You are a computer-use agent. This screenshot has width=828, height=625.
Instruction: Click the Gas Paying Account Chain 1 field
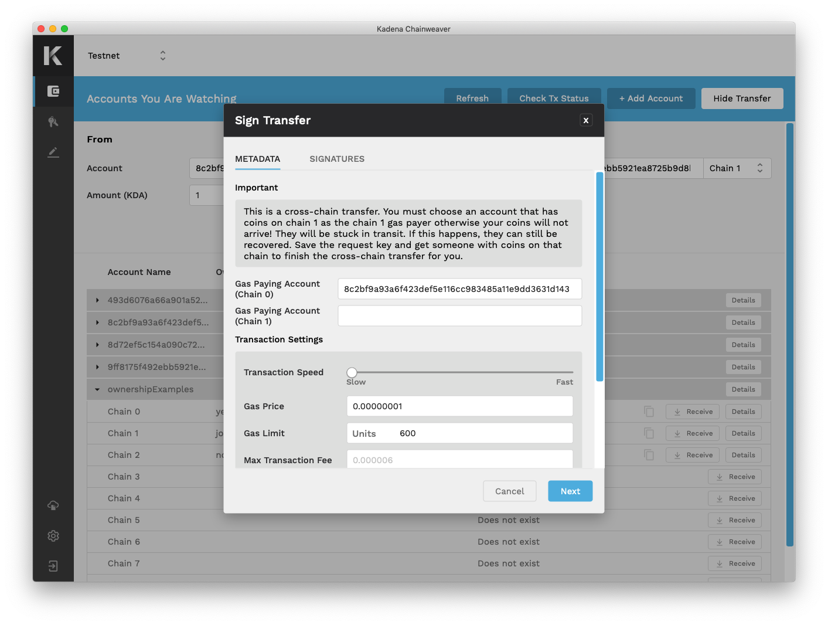point(459,316)
